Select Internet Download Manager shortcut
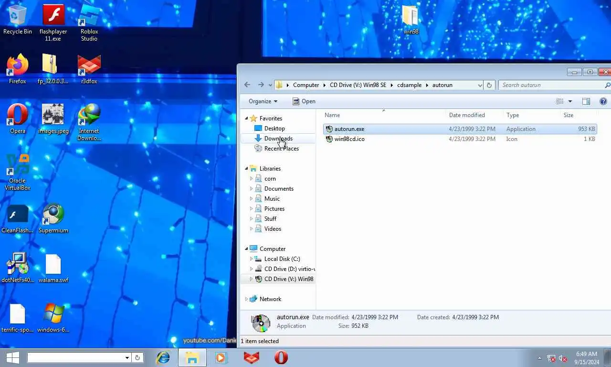611x367 pixels. pos(89,122)
